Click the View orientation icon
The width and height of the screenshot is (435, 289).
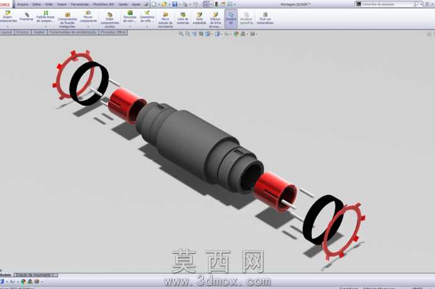(x=207, y=34)
